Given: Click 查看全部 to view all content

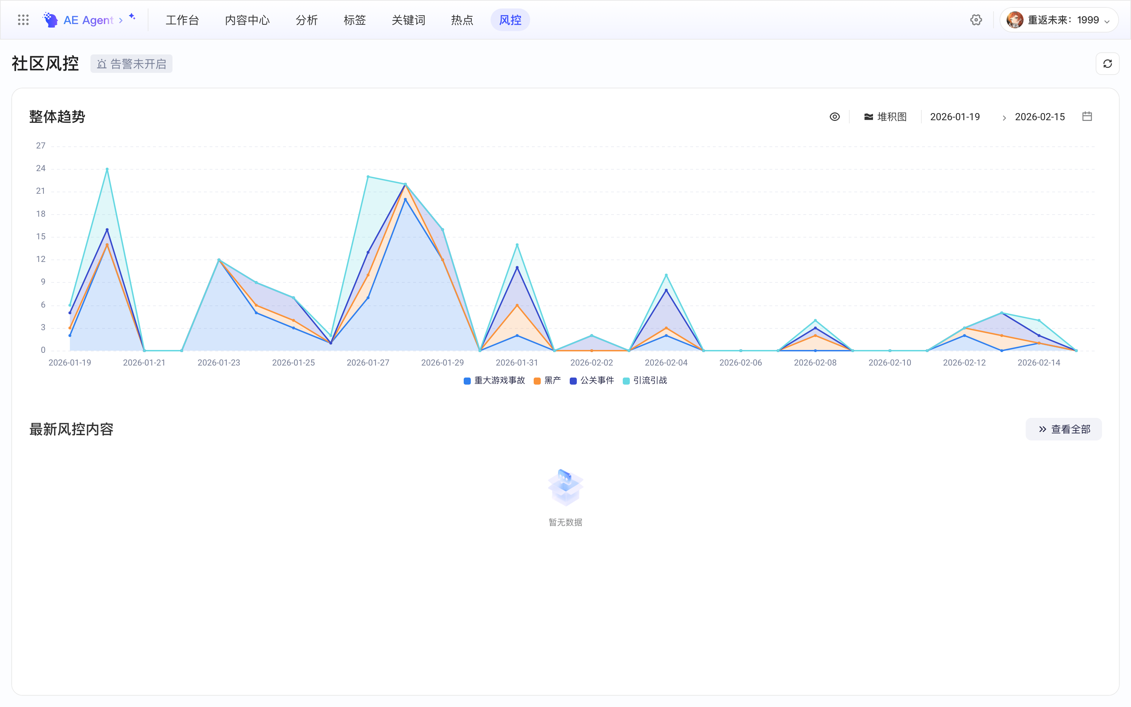Looking at the screenshot, I should tap(1064, 429).
